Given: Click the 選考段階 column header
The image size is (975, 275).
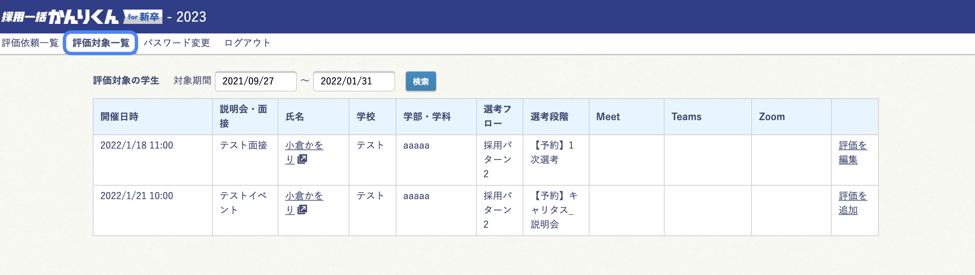Looking at the screenshot, I should (545, 117).
